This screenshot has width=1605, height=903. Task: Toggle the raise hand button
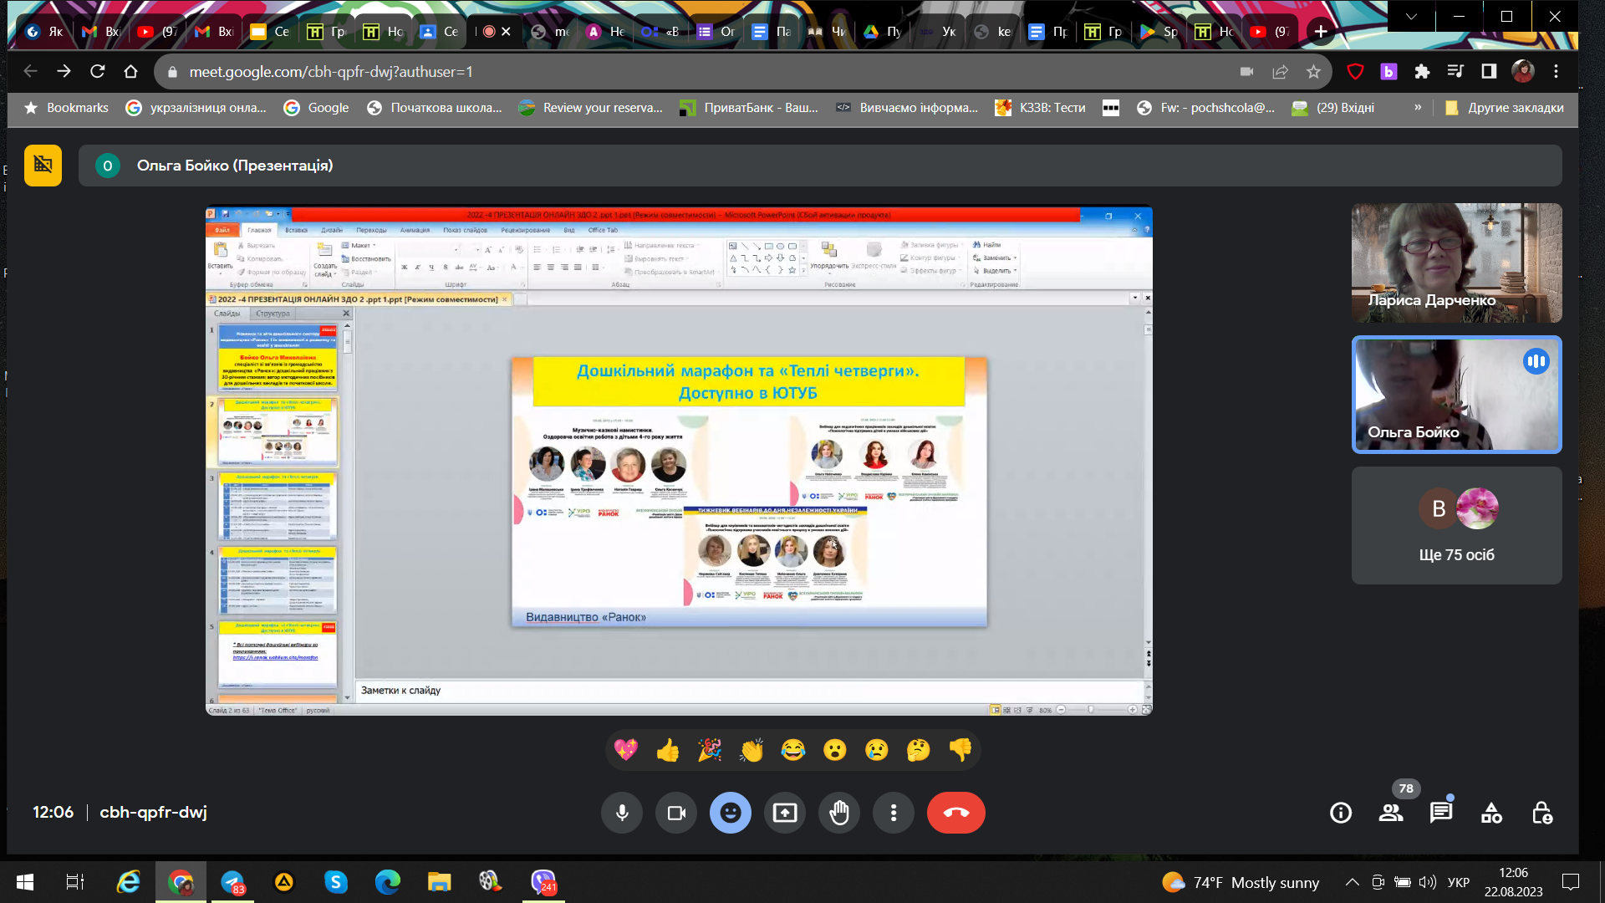pos(839,813)
